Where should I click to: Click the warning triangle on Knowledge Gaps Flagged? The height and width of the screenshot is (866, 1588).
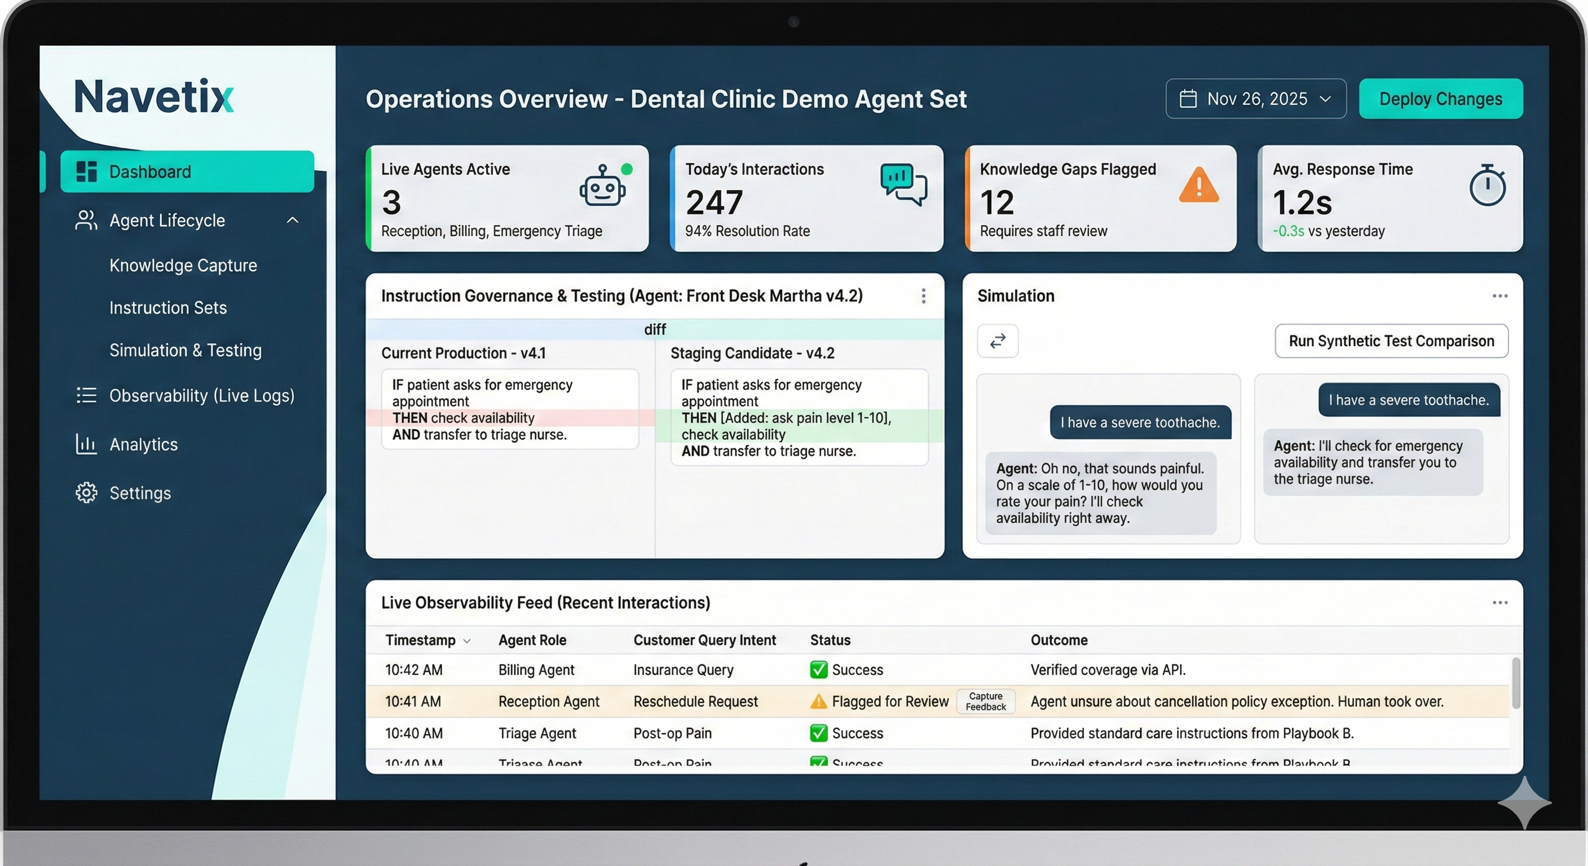1198,185
